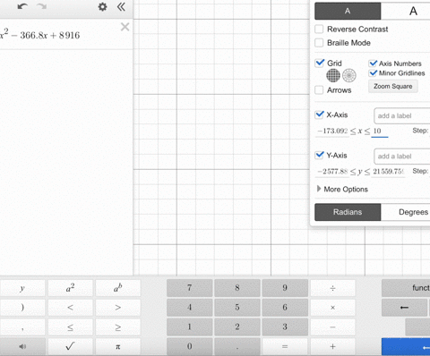Collapse the expression list with the double chevron

click(x=121, y=6)
